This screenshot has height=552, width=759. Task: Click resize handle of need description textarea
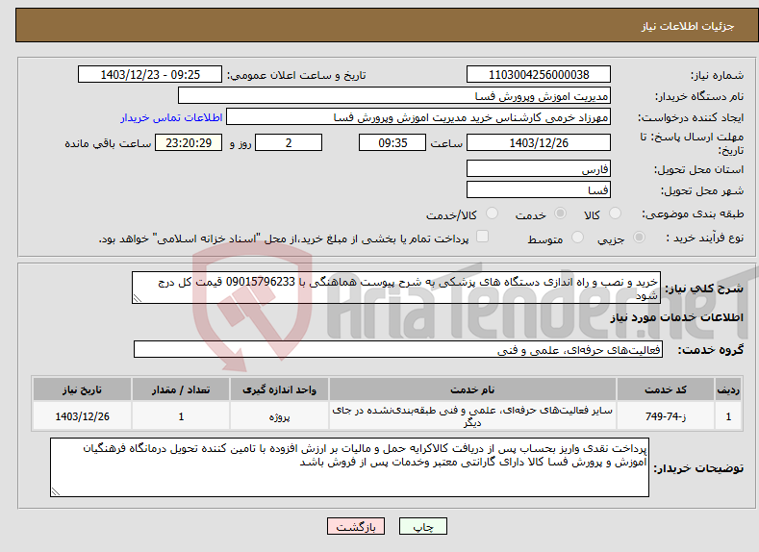click(138, 298)
